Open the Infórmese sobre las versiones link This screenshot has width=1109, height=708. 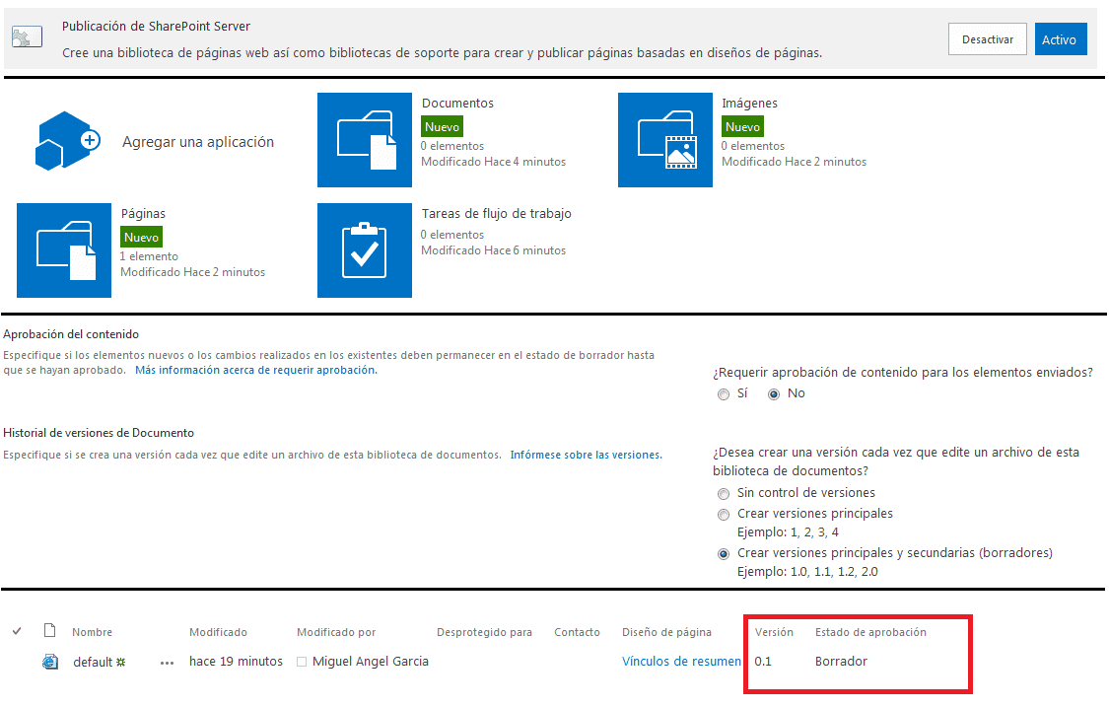(x=587, y=455)
